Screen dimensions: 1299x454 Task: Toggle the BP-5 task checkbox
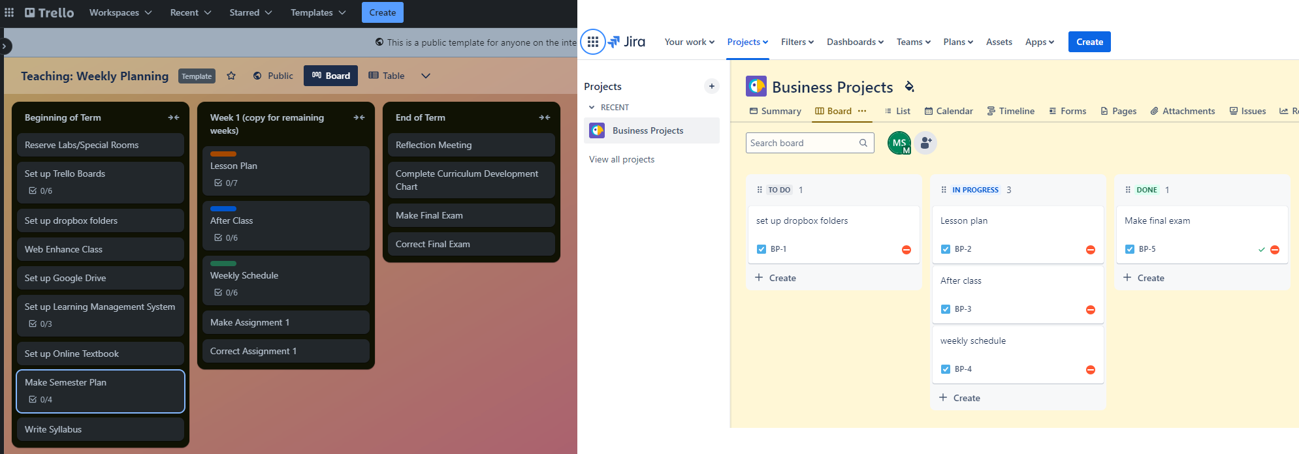[1130, 249]
